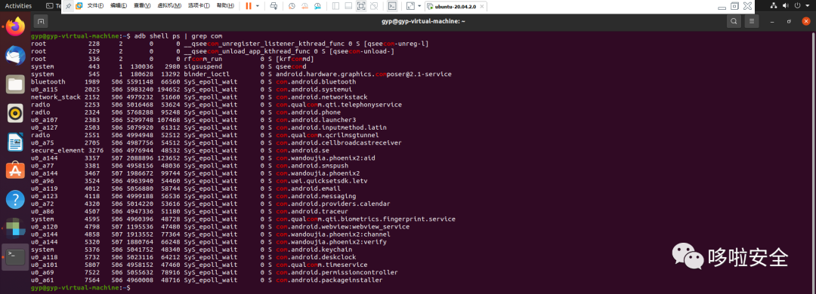The height and width of the screenshot is (294, 816).
Task: Open the snapshot manager icon
Action: tap(317, 6)
